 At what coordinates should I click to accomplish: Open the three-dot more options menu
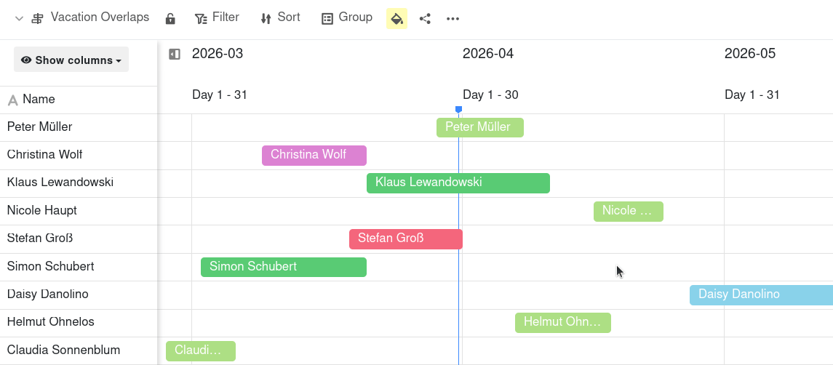(453, 18)
